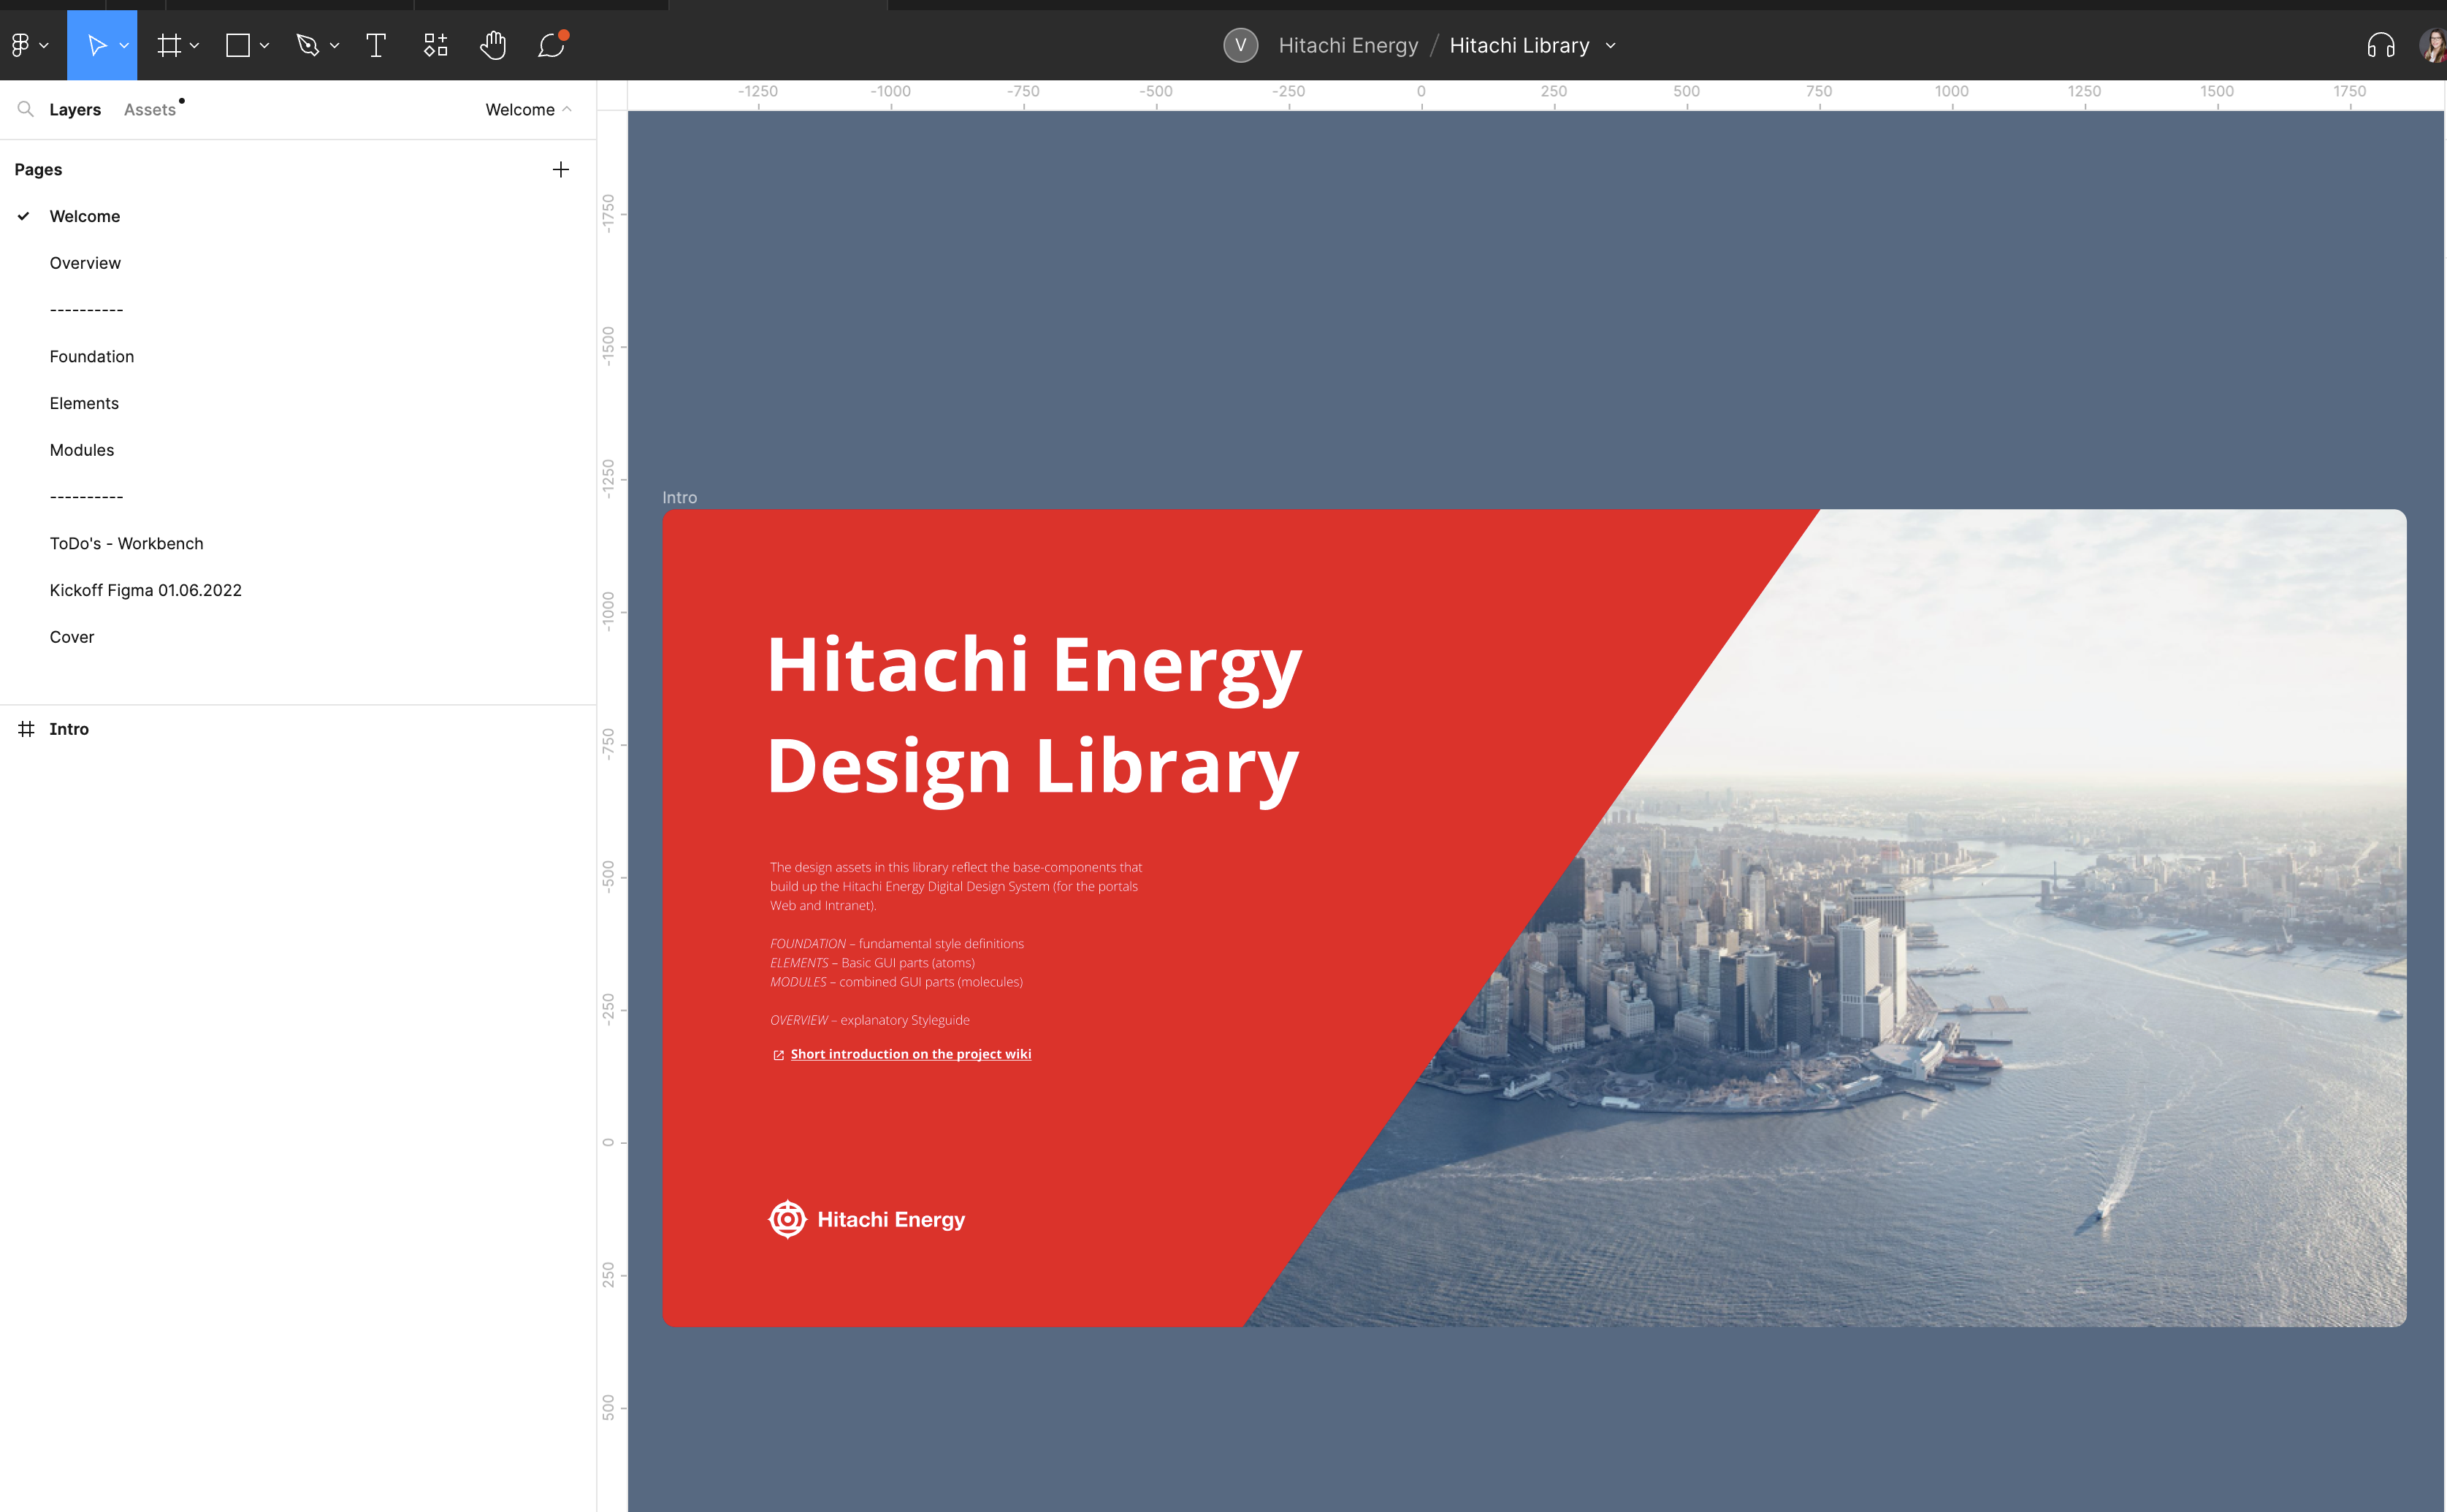The width and height of the screenshot is (2447, 1512).
Task: Open shape tools dropdown arrow
Action: click(264, 46)
